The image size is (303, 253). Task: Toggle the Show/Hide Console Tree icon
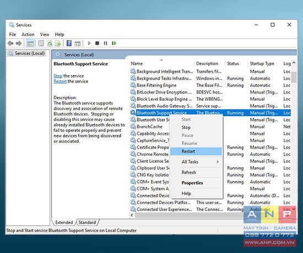30,43
